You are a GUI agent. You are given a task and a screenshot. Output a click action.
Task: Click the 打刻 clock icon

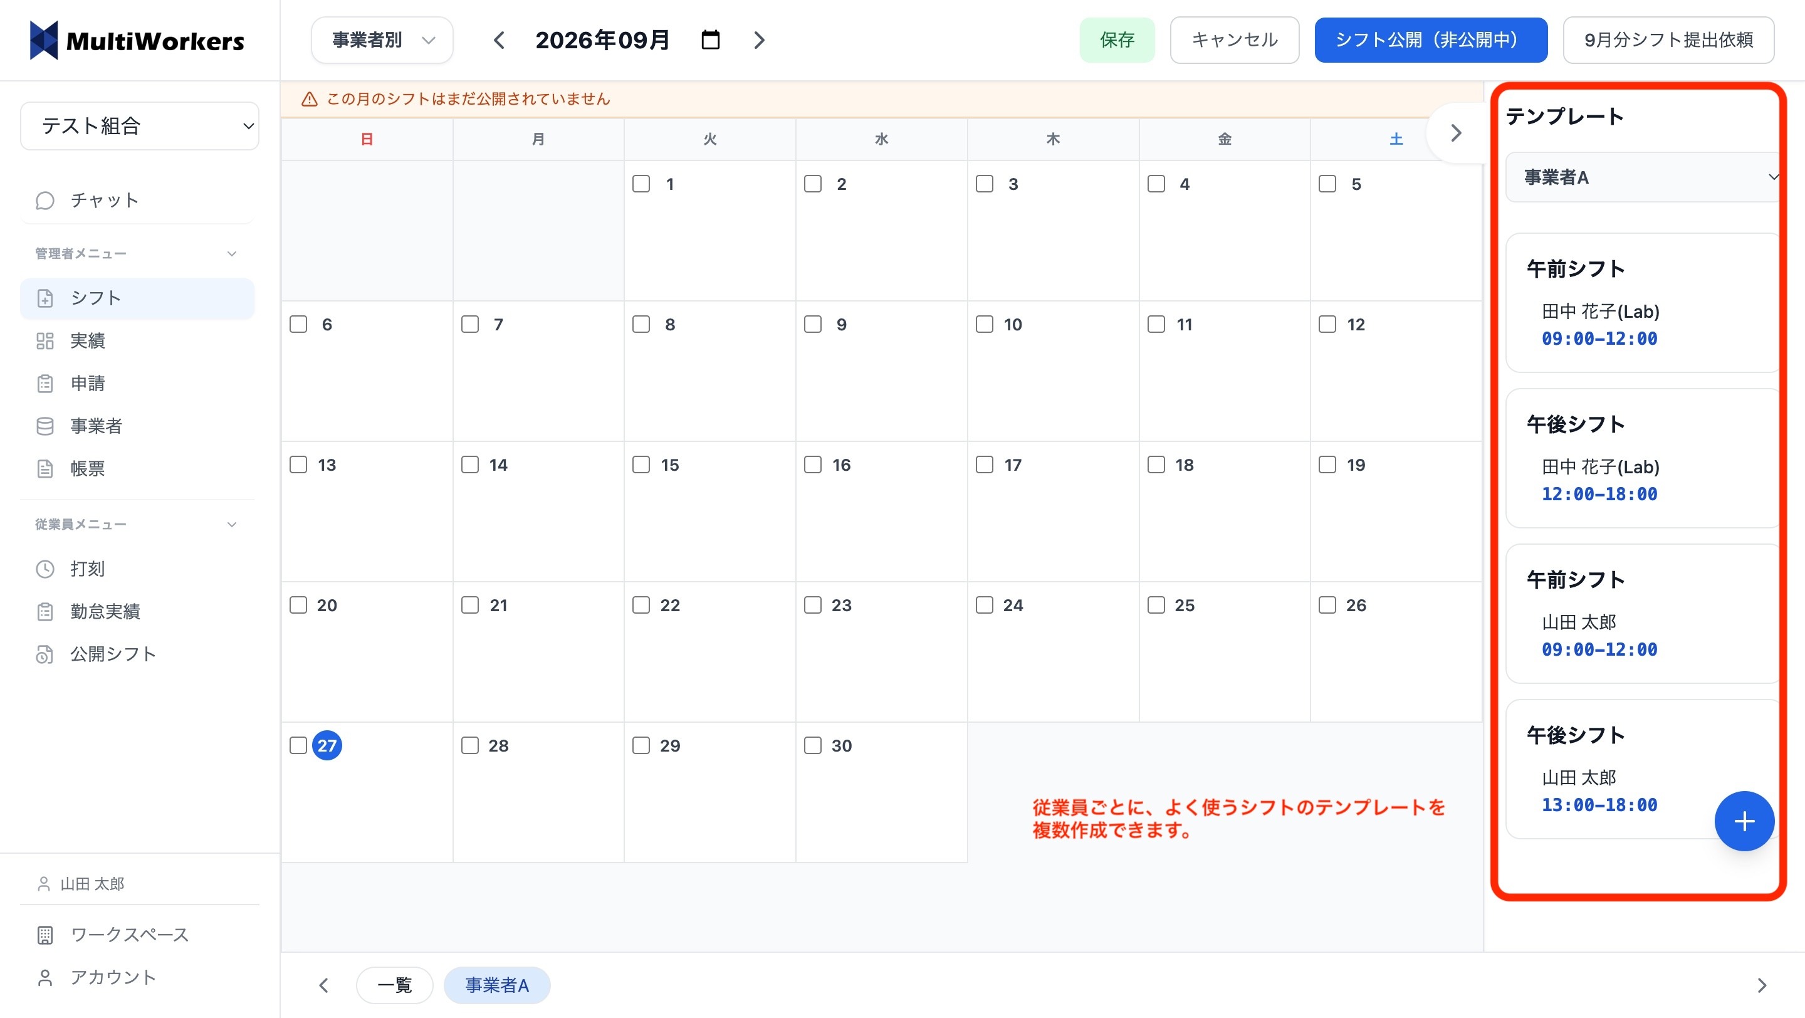[x=45, y=569]
